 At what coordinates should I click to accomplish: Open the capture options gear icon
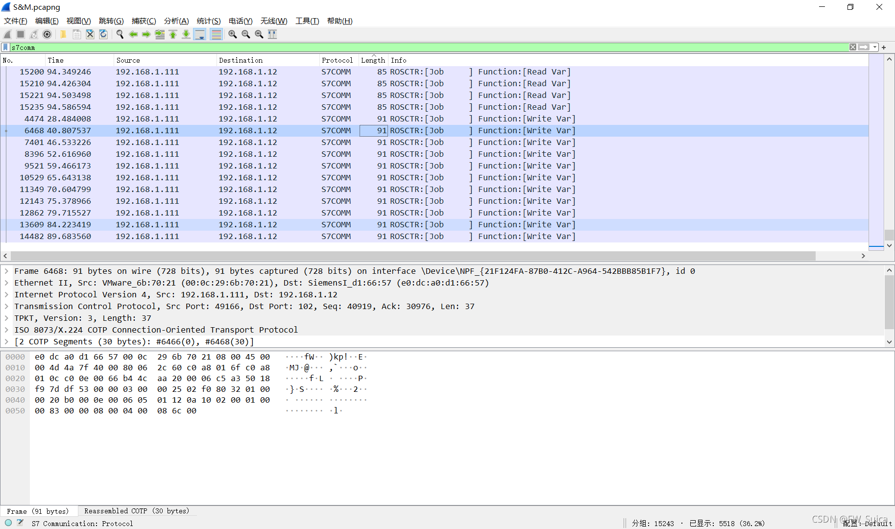point(47,34)
